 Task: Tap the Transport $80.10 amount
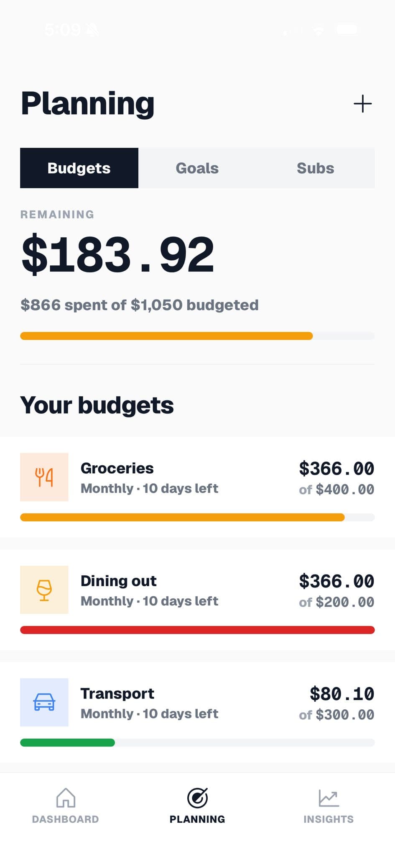tap(342, 694)
